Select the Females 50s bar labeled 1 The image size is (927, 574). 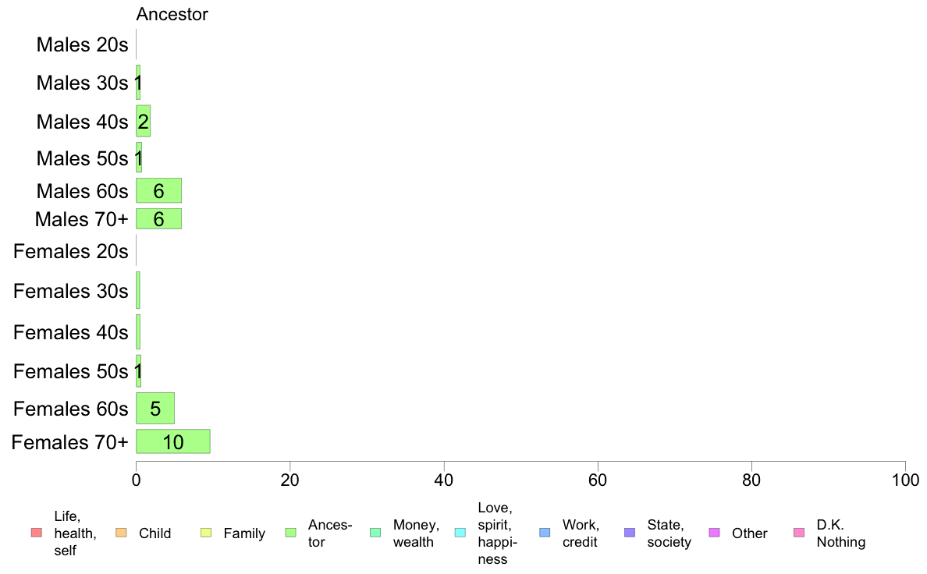tap(138, 371)
